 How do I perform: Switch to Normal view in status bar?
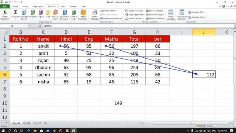tap(197, 126)
